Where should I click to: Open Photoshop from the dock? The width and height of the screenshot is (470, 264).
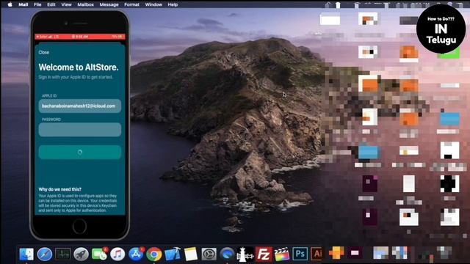click(300, 254)
